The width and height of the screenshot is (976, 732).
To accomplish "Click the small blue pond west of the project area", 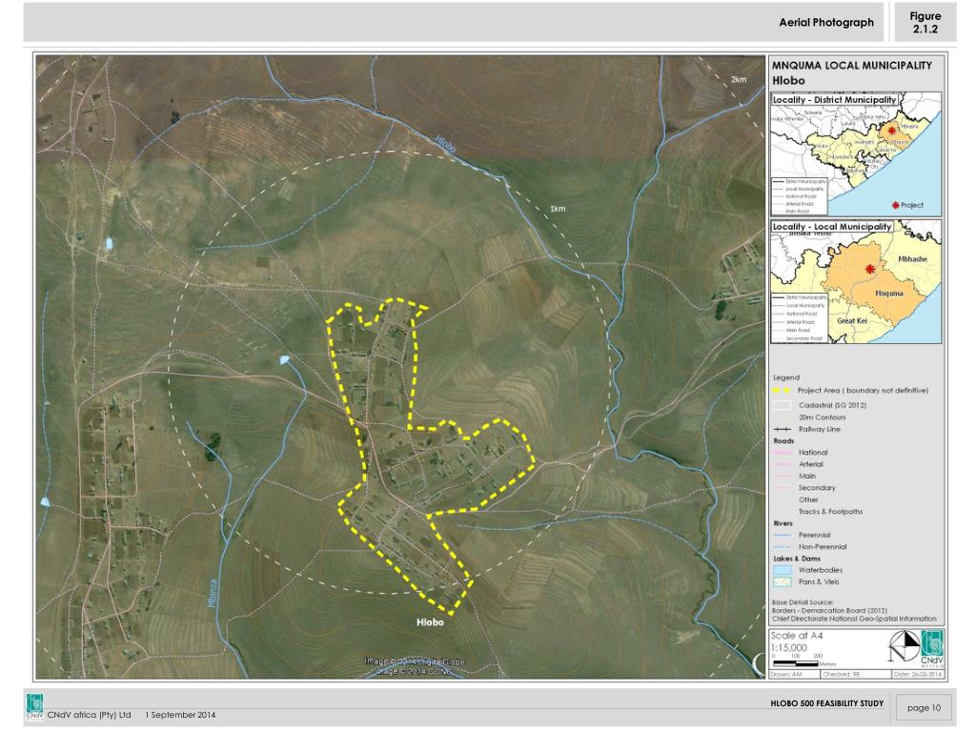I will click(284, 359).
